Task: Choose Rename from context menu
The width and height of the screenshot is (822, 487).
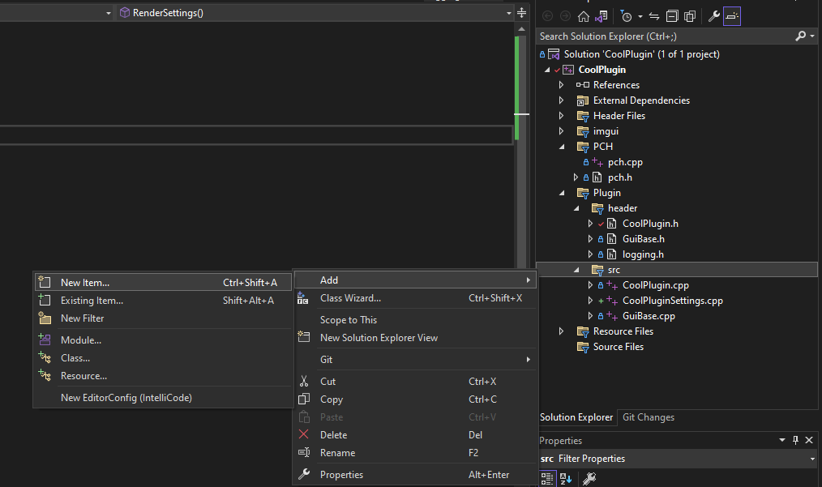Action: point(415,453)
